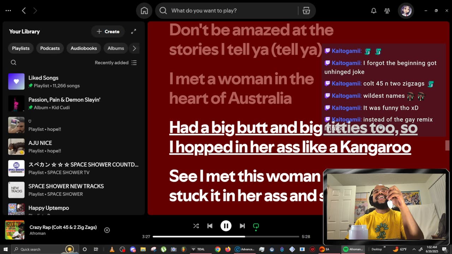Jump to lyric 'Don't be amazed at the'
Viewport: 452px width, 254px height.
251,30
